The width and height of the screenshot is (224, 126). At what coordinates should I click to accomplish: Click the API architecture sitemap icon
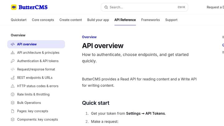point(12,53)
